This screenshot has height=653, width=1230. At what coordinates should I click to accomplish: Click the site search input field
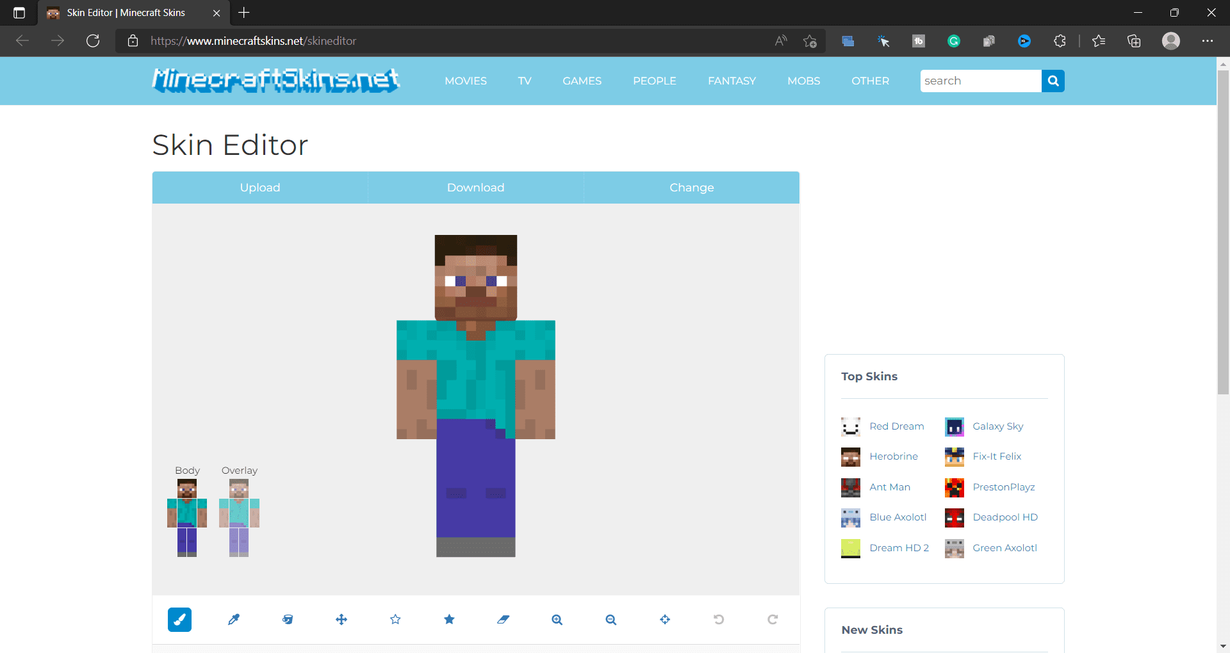click(x=980, y=81)
